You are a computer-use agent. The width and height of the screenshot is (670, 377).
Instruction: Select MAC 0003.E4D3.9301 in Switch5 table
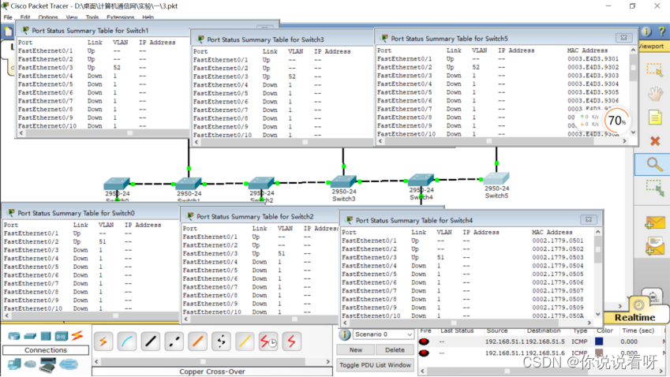(x=593, y=59)
